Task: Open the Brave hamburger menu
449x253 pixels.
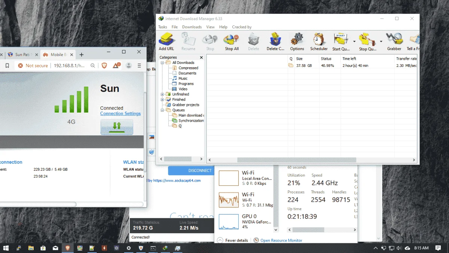Action: (x=139, y=65)
